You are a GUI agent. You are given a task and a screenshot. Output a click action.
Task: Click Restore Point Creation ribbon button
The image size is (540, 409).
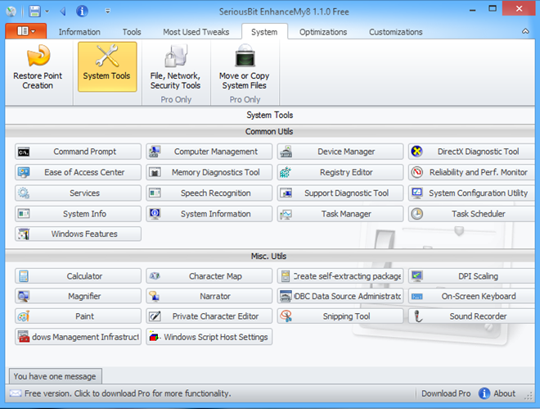pos(38,67)
